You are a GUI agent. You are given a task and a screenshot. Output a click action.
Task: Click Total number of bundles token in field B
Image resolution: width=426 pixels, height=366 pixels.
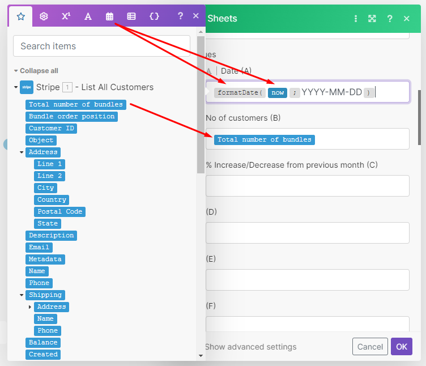click(265, 140)
